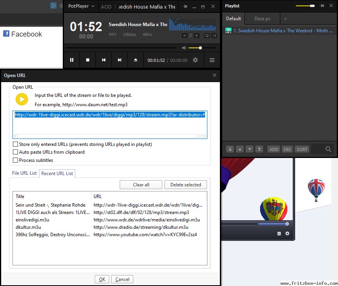Enable Process subtitles checkbox
This screenshot has width=338, height=286.
15,160
